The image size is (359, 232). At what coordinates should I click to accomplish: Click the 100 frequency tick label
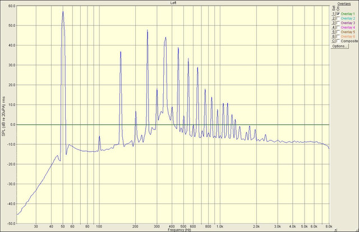[x=99, y=226]
